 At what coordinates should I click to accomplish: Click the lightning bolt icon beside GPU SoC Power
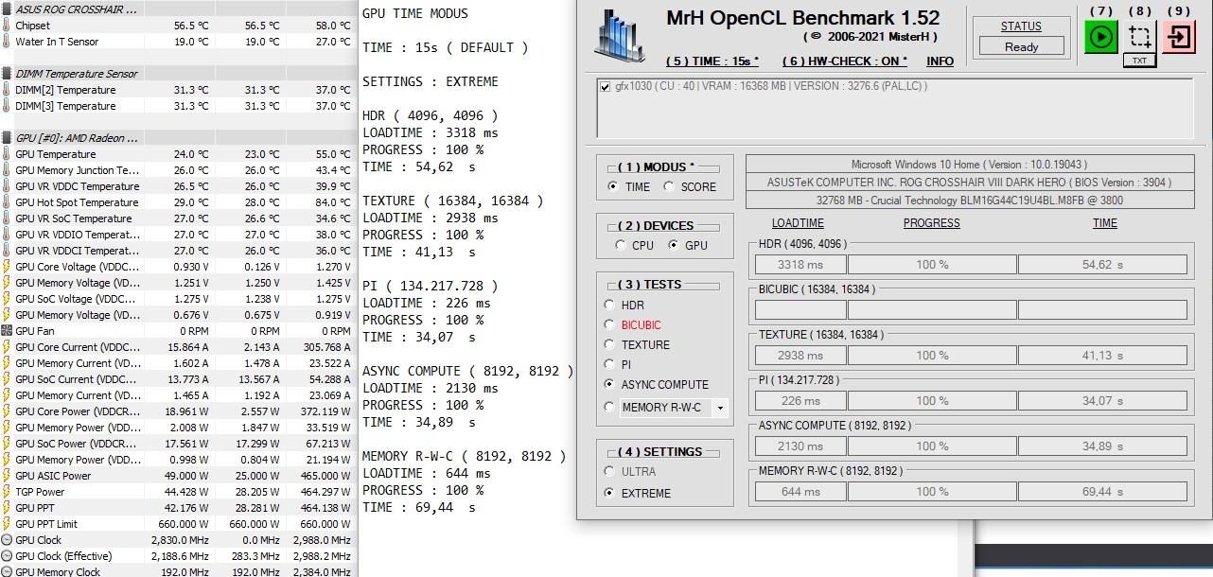tap(7, 444)
